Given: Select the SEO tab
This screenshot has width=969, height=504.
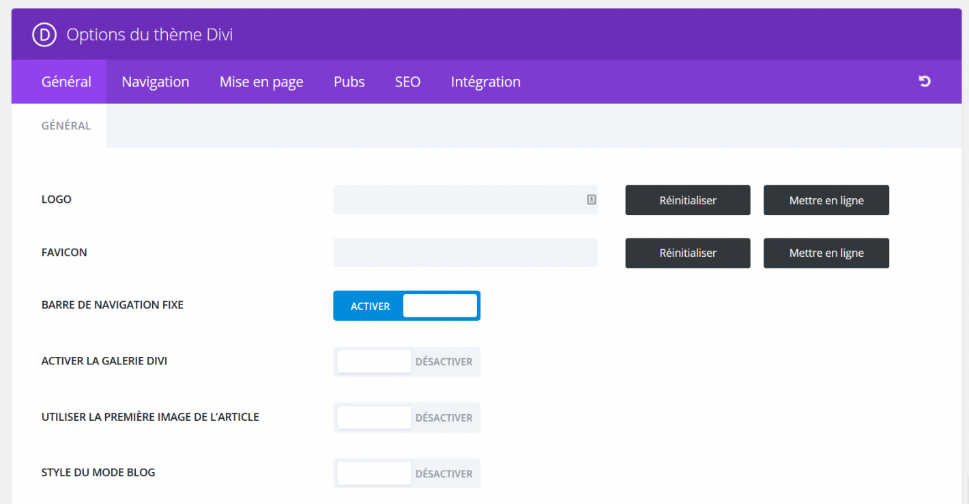Looking at the screenshot, I should pos(407,82).
